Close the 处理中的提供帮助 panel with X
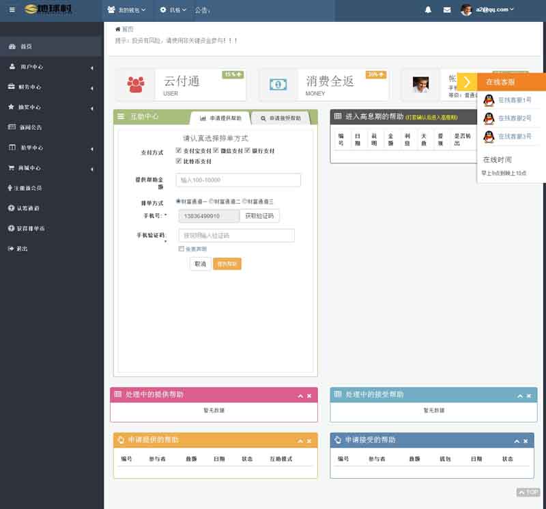The image size is (546, 509). pos(309,396)
